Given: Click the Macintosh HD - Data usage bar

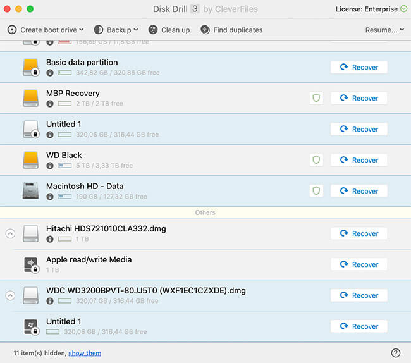Looking at the screenshot, I should [x=64, y=197].
